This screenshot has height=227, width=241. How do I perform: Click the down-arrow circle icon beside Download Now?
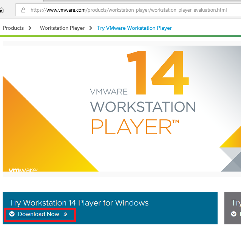pyautogui.click(x=12, y=214)
